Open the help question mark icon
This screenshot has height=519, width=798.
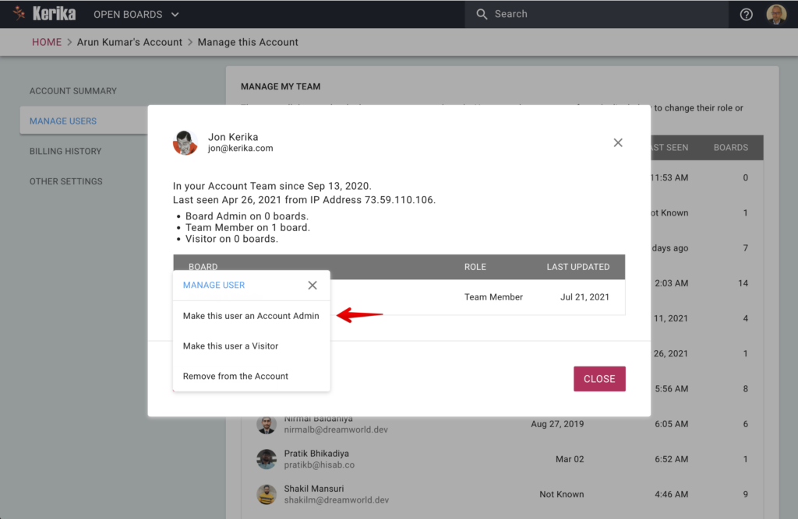(746, 14)
